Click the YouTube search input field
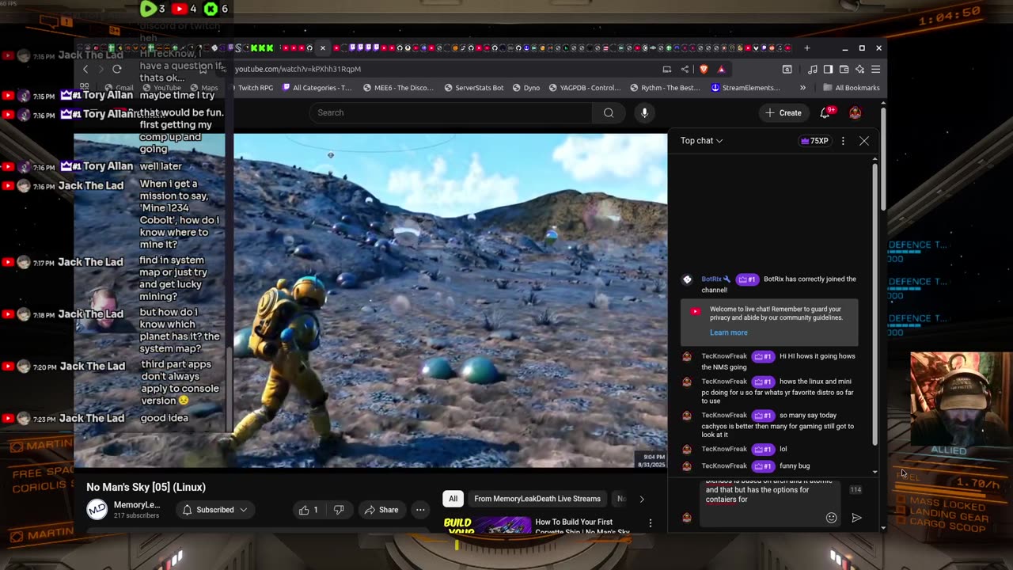Viewport: 1013px width, 570px height. (x=451, y=112)
